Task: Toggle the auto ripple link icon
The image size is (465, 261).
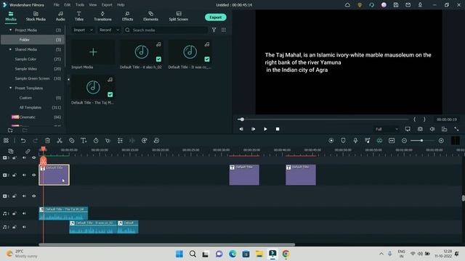Action: click(x=28, y=152)
